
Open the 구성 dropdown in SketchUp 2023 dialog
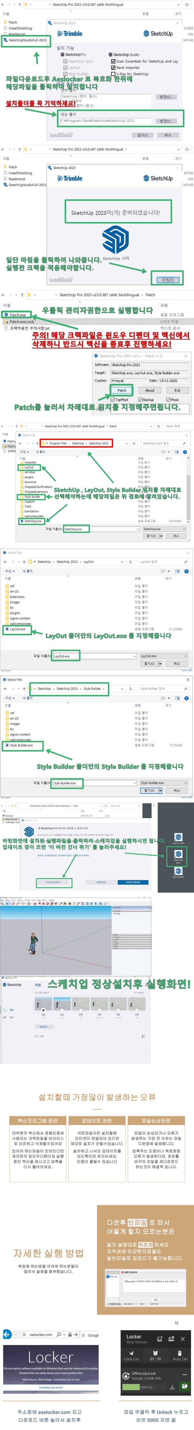24,452
